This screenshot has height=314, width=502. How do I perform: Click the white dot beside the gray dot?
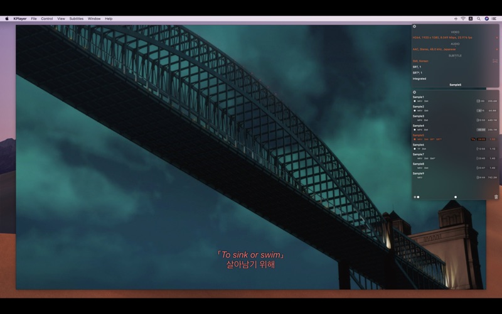click(x=418, y=197)
